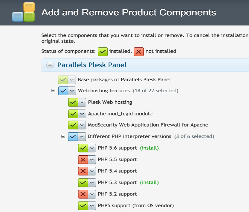The height and width of the screenshot is (212, 249).
Task: Click the product components blocks logo
Action: (x=24, y=12)
